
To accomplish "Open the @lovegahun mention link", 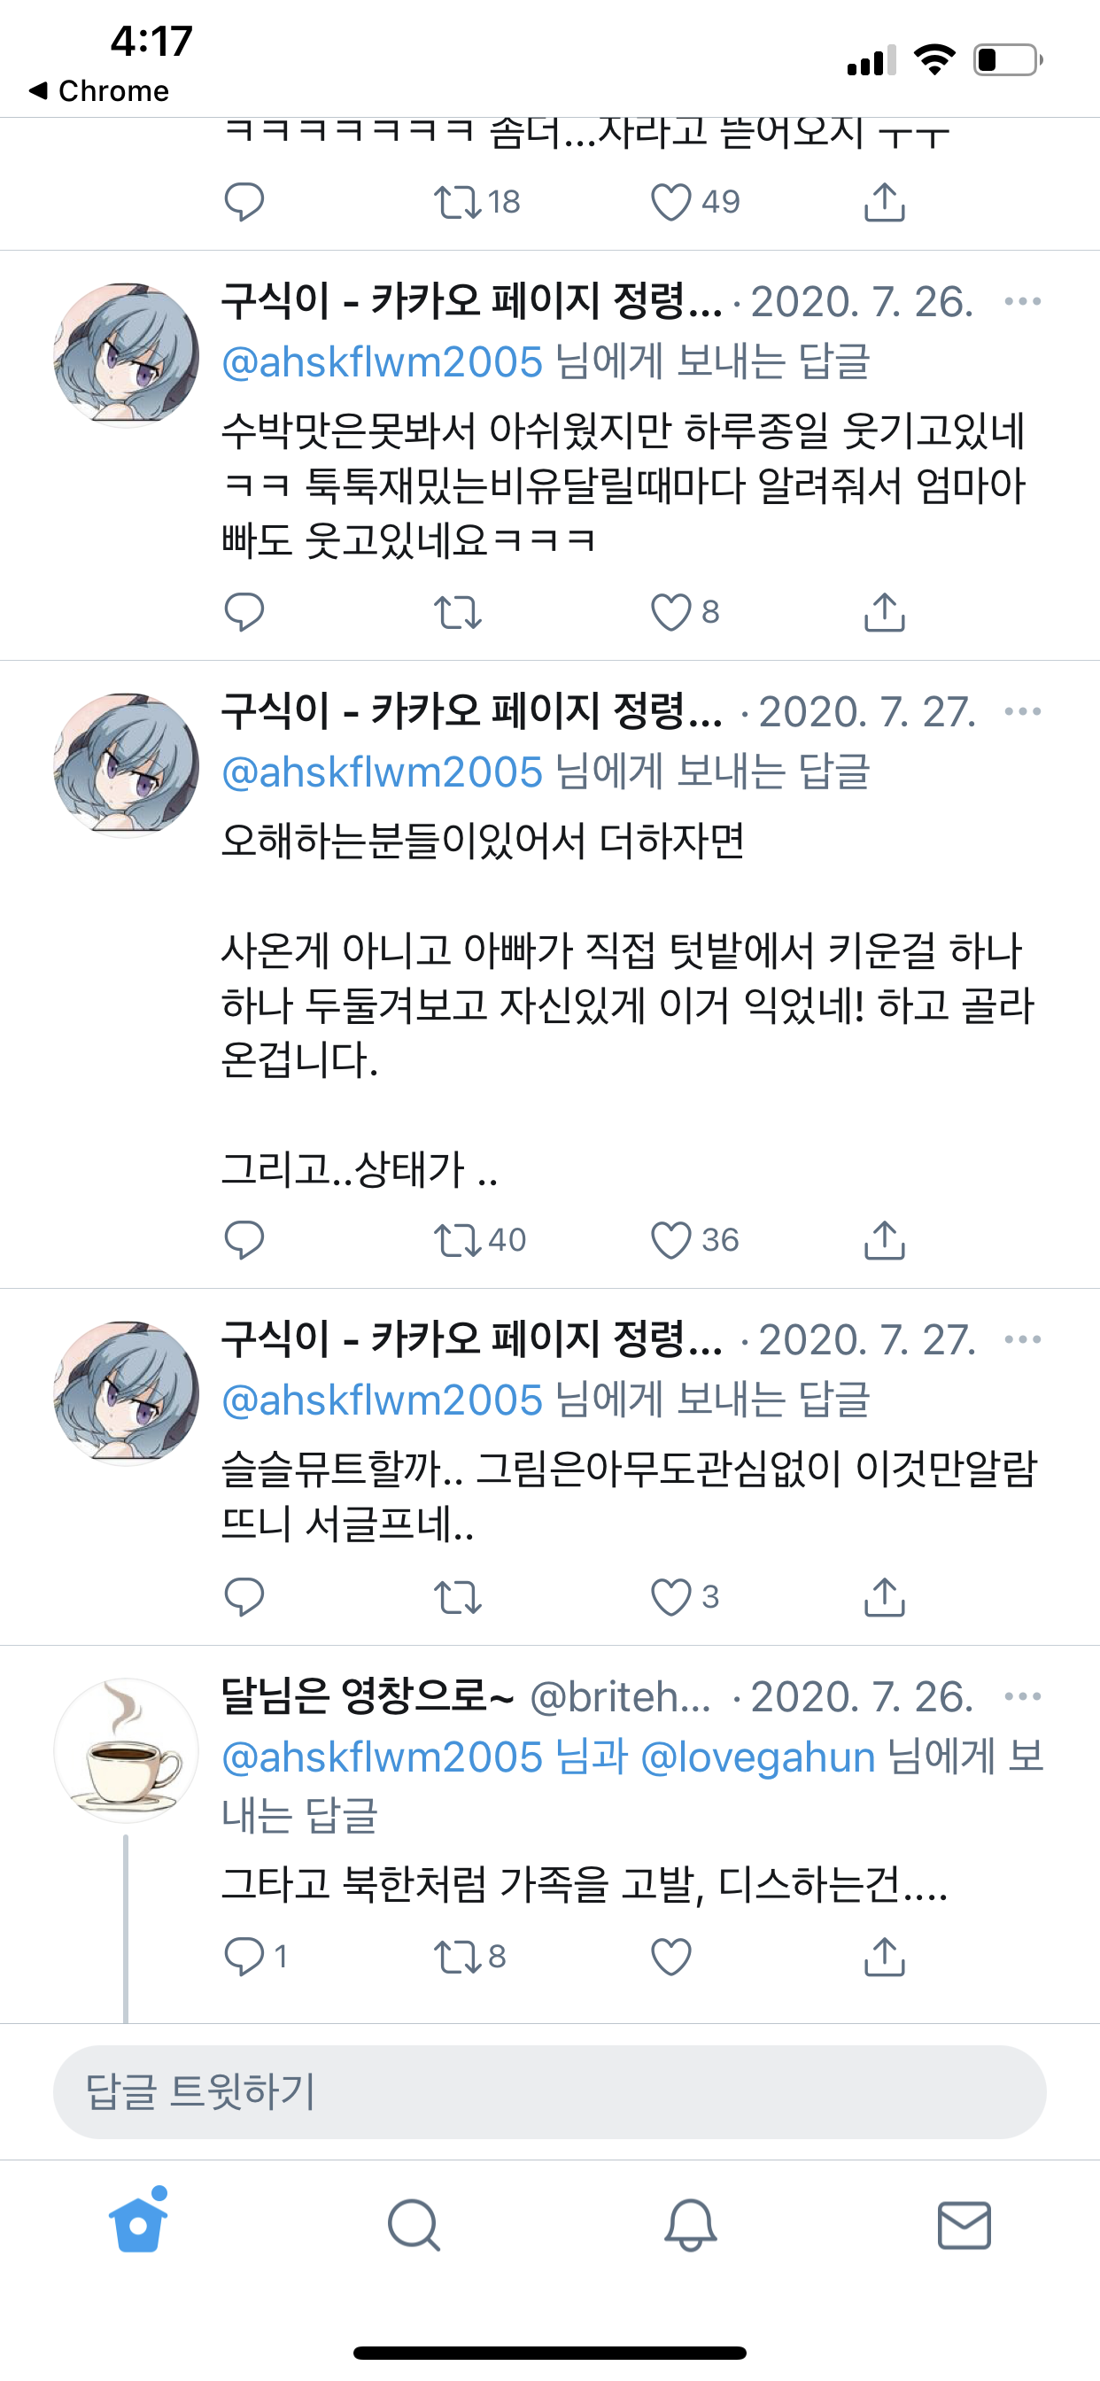I will (758, 1757).
